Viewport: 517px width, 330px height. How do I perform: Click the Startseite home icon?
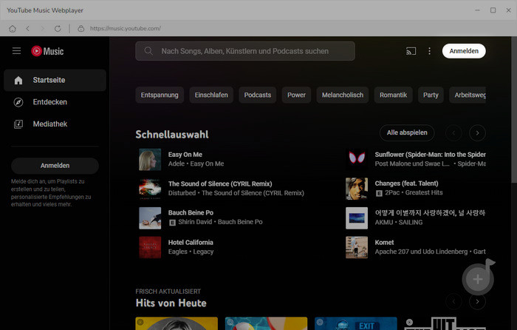18,80
